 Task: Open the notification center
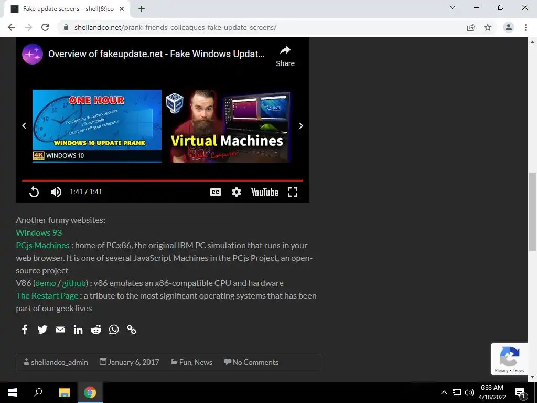[x=520, y=393]
